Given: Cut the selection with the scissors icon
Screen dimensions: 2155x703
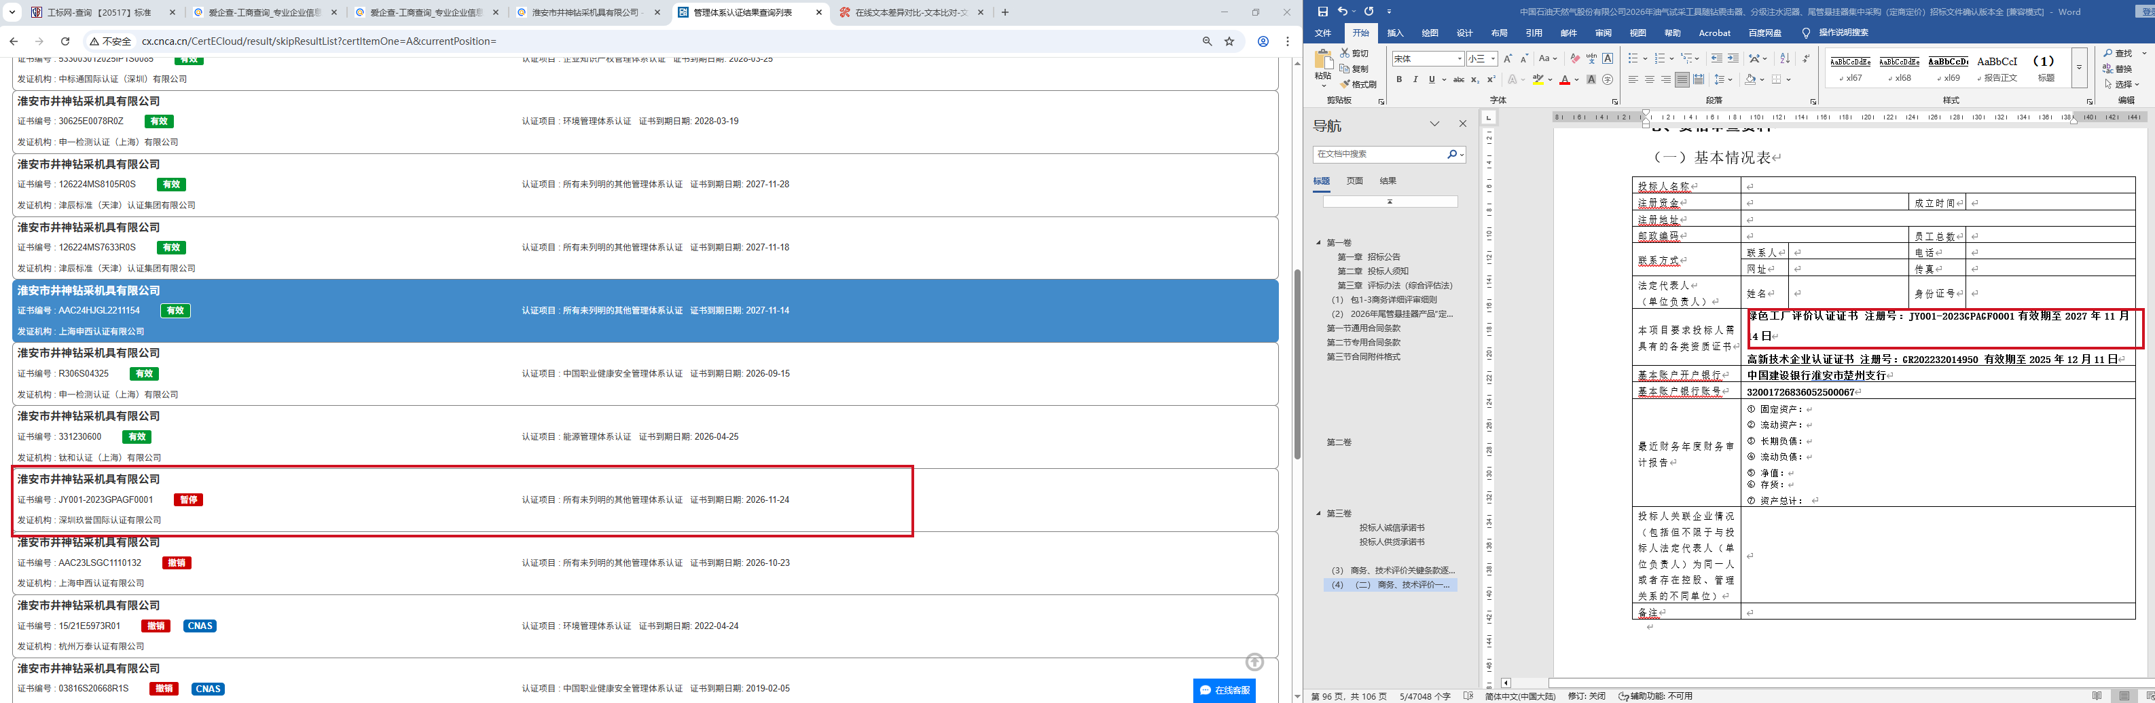Looking at the screenshot, I should [x=1354, y=54].
